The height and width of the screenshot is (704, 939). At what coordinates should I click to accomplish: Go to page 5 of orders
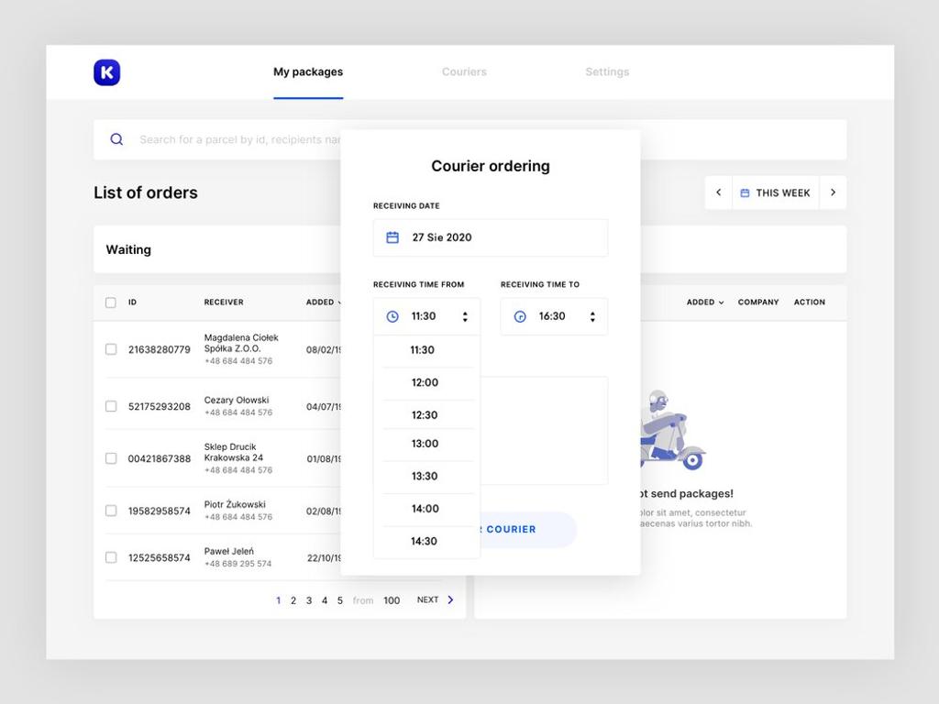coord(339,600)
